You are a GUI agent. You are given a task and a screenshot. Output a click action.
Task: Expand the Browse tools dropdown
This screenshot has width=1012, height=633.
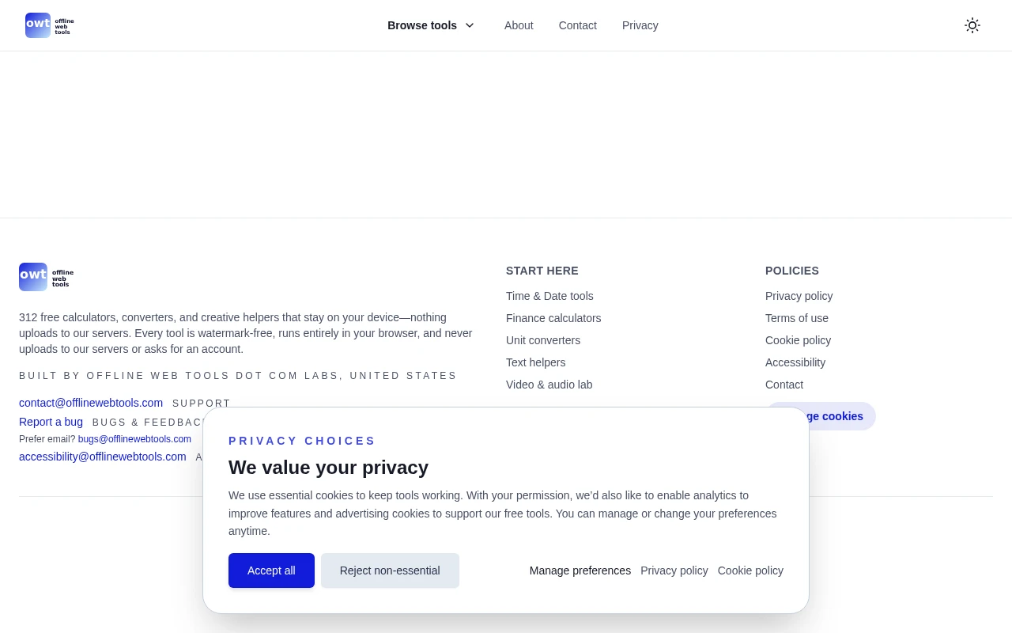(x=431, y=25)
